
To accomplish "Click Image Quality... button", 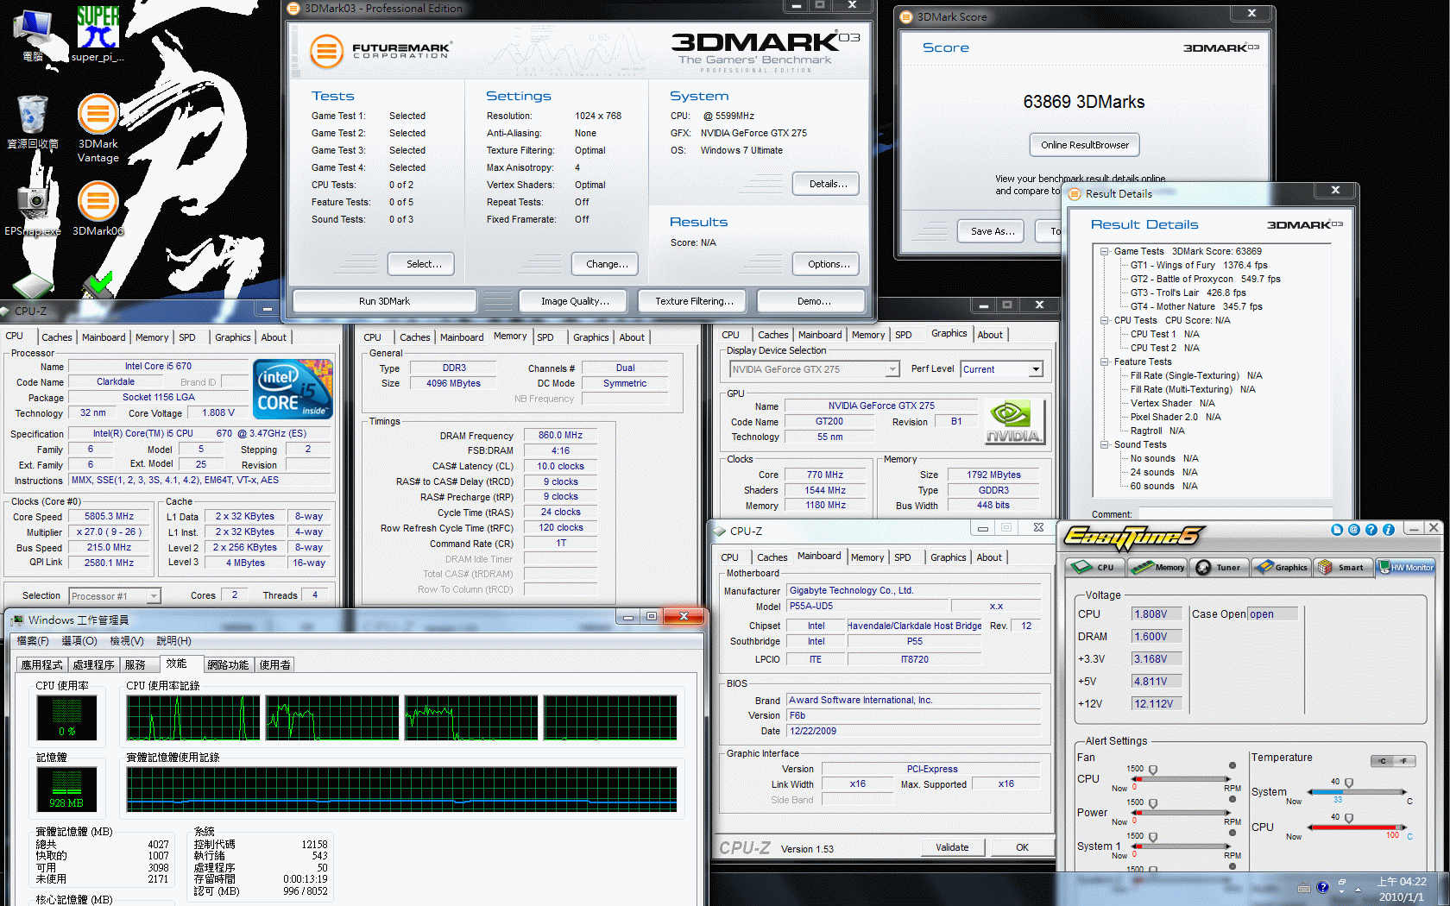I will pos(575,301).
